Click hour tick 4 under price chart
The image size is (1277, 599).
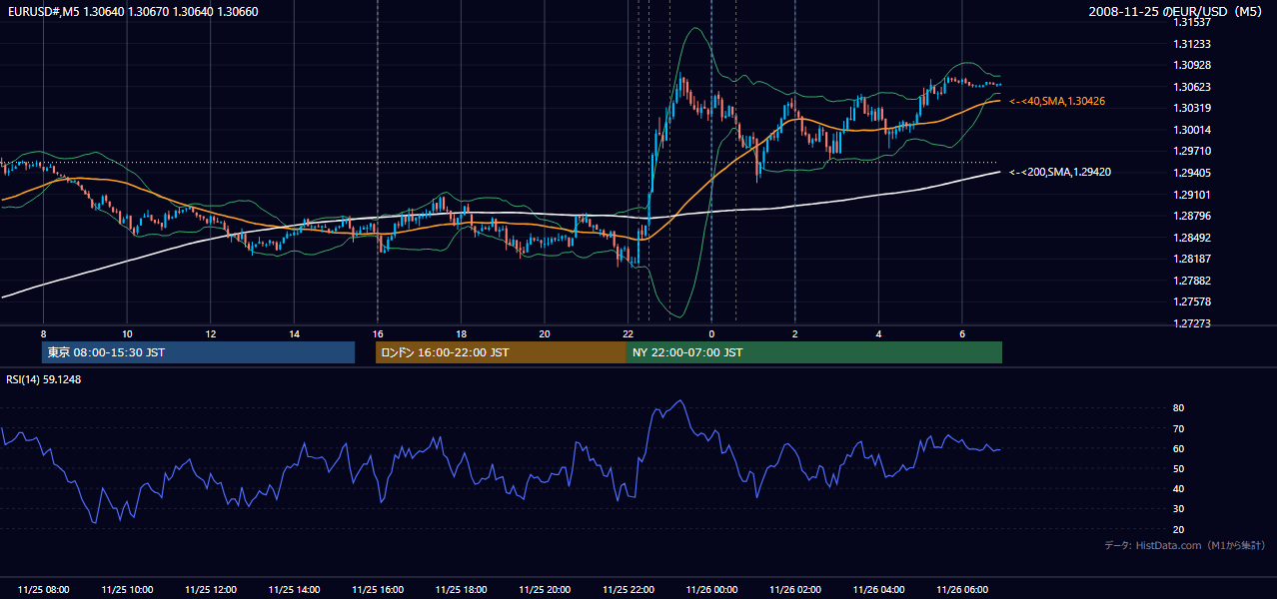pyautogui.click(x=878, y=333)
